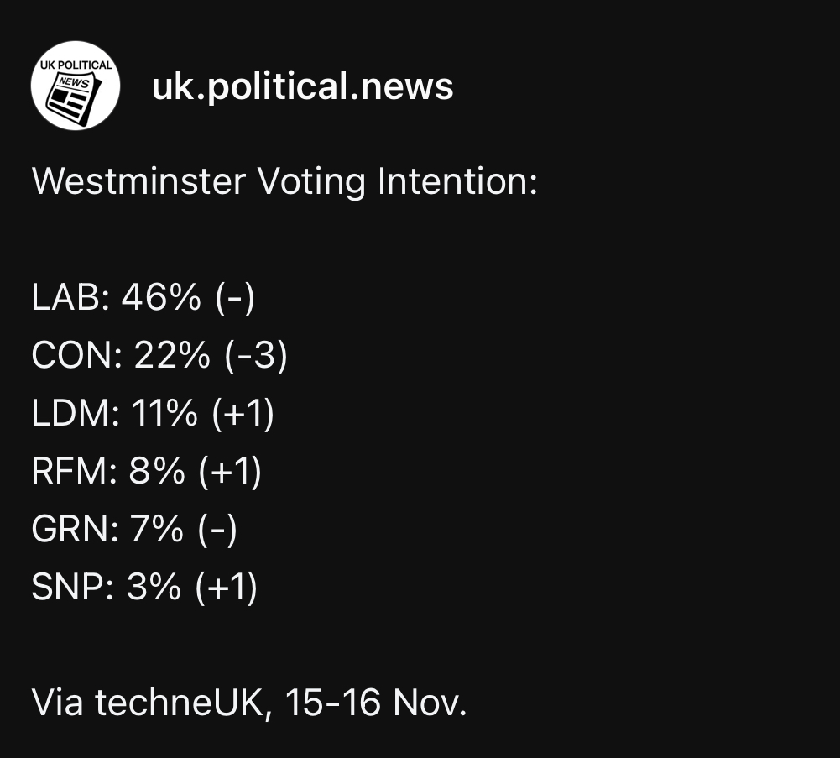
Task: Click the (+1) change for SNP
Action: pyautogui.click(x=227, y=588)
